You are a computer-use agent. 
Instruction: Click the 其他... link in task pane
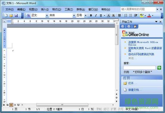[132, 58]
